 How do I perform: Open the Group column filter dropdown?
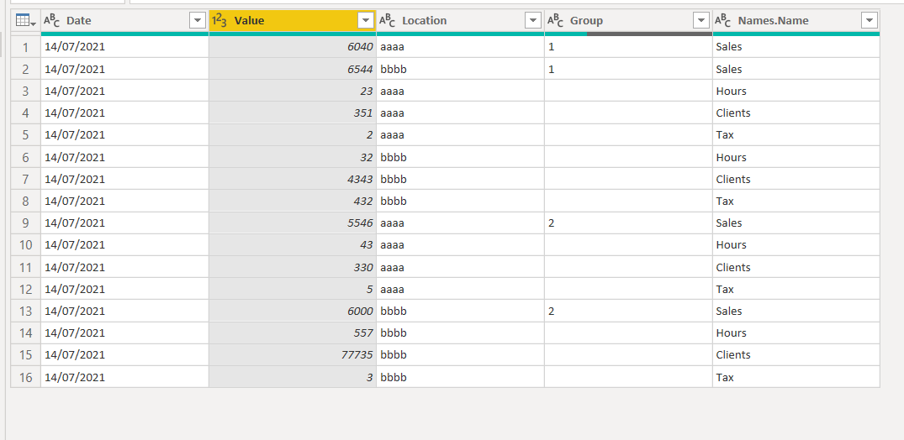pyautogui.click(x=701, y=21)
